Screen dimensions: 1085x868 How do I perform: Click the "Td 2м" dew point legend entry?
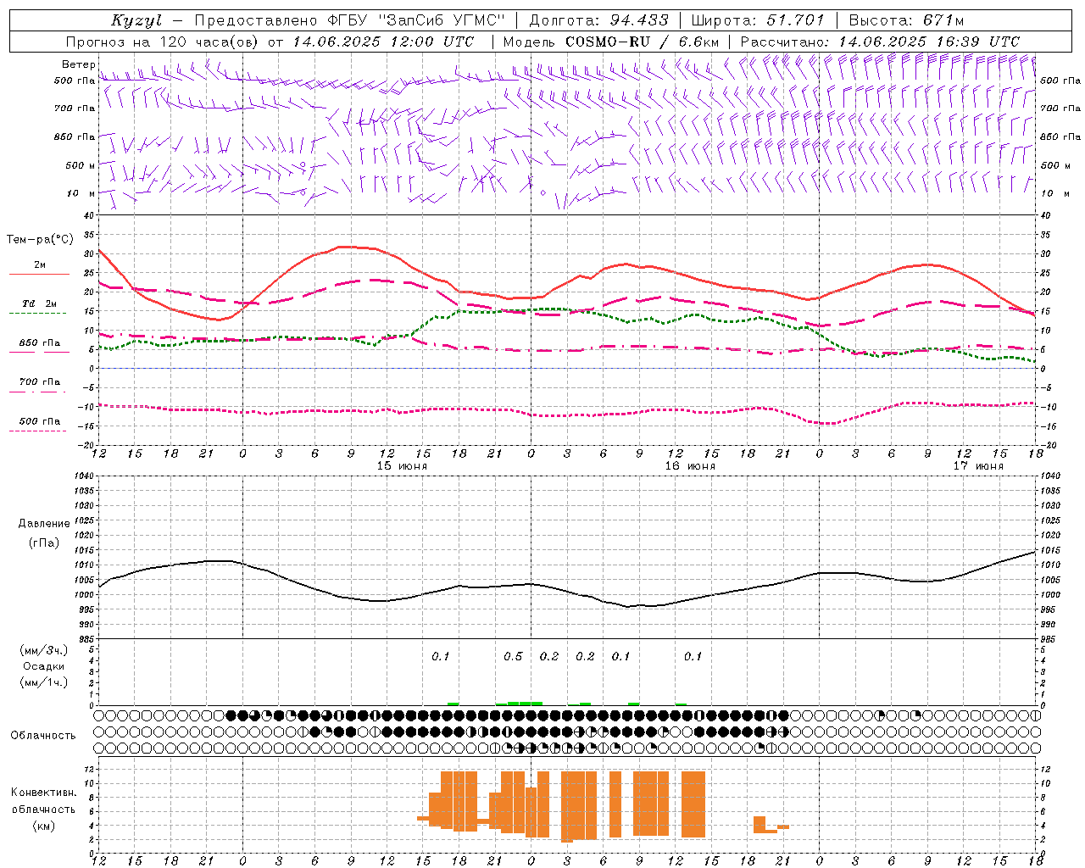(39, 303)
